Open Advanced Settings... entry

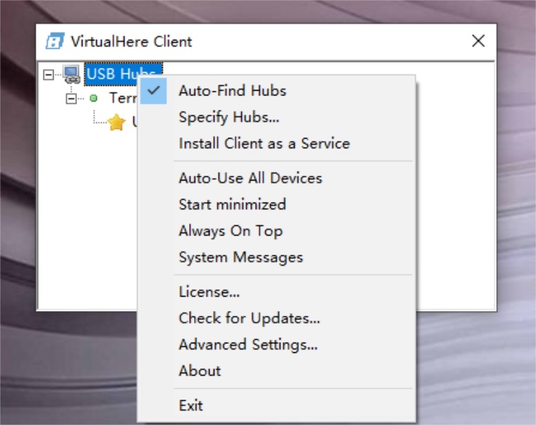(x=276, y=345)
